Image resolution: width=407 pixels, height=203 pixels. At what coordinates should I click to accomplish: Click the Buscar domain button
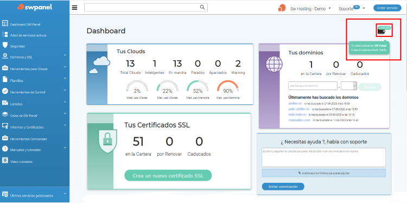[370, 87]
